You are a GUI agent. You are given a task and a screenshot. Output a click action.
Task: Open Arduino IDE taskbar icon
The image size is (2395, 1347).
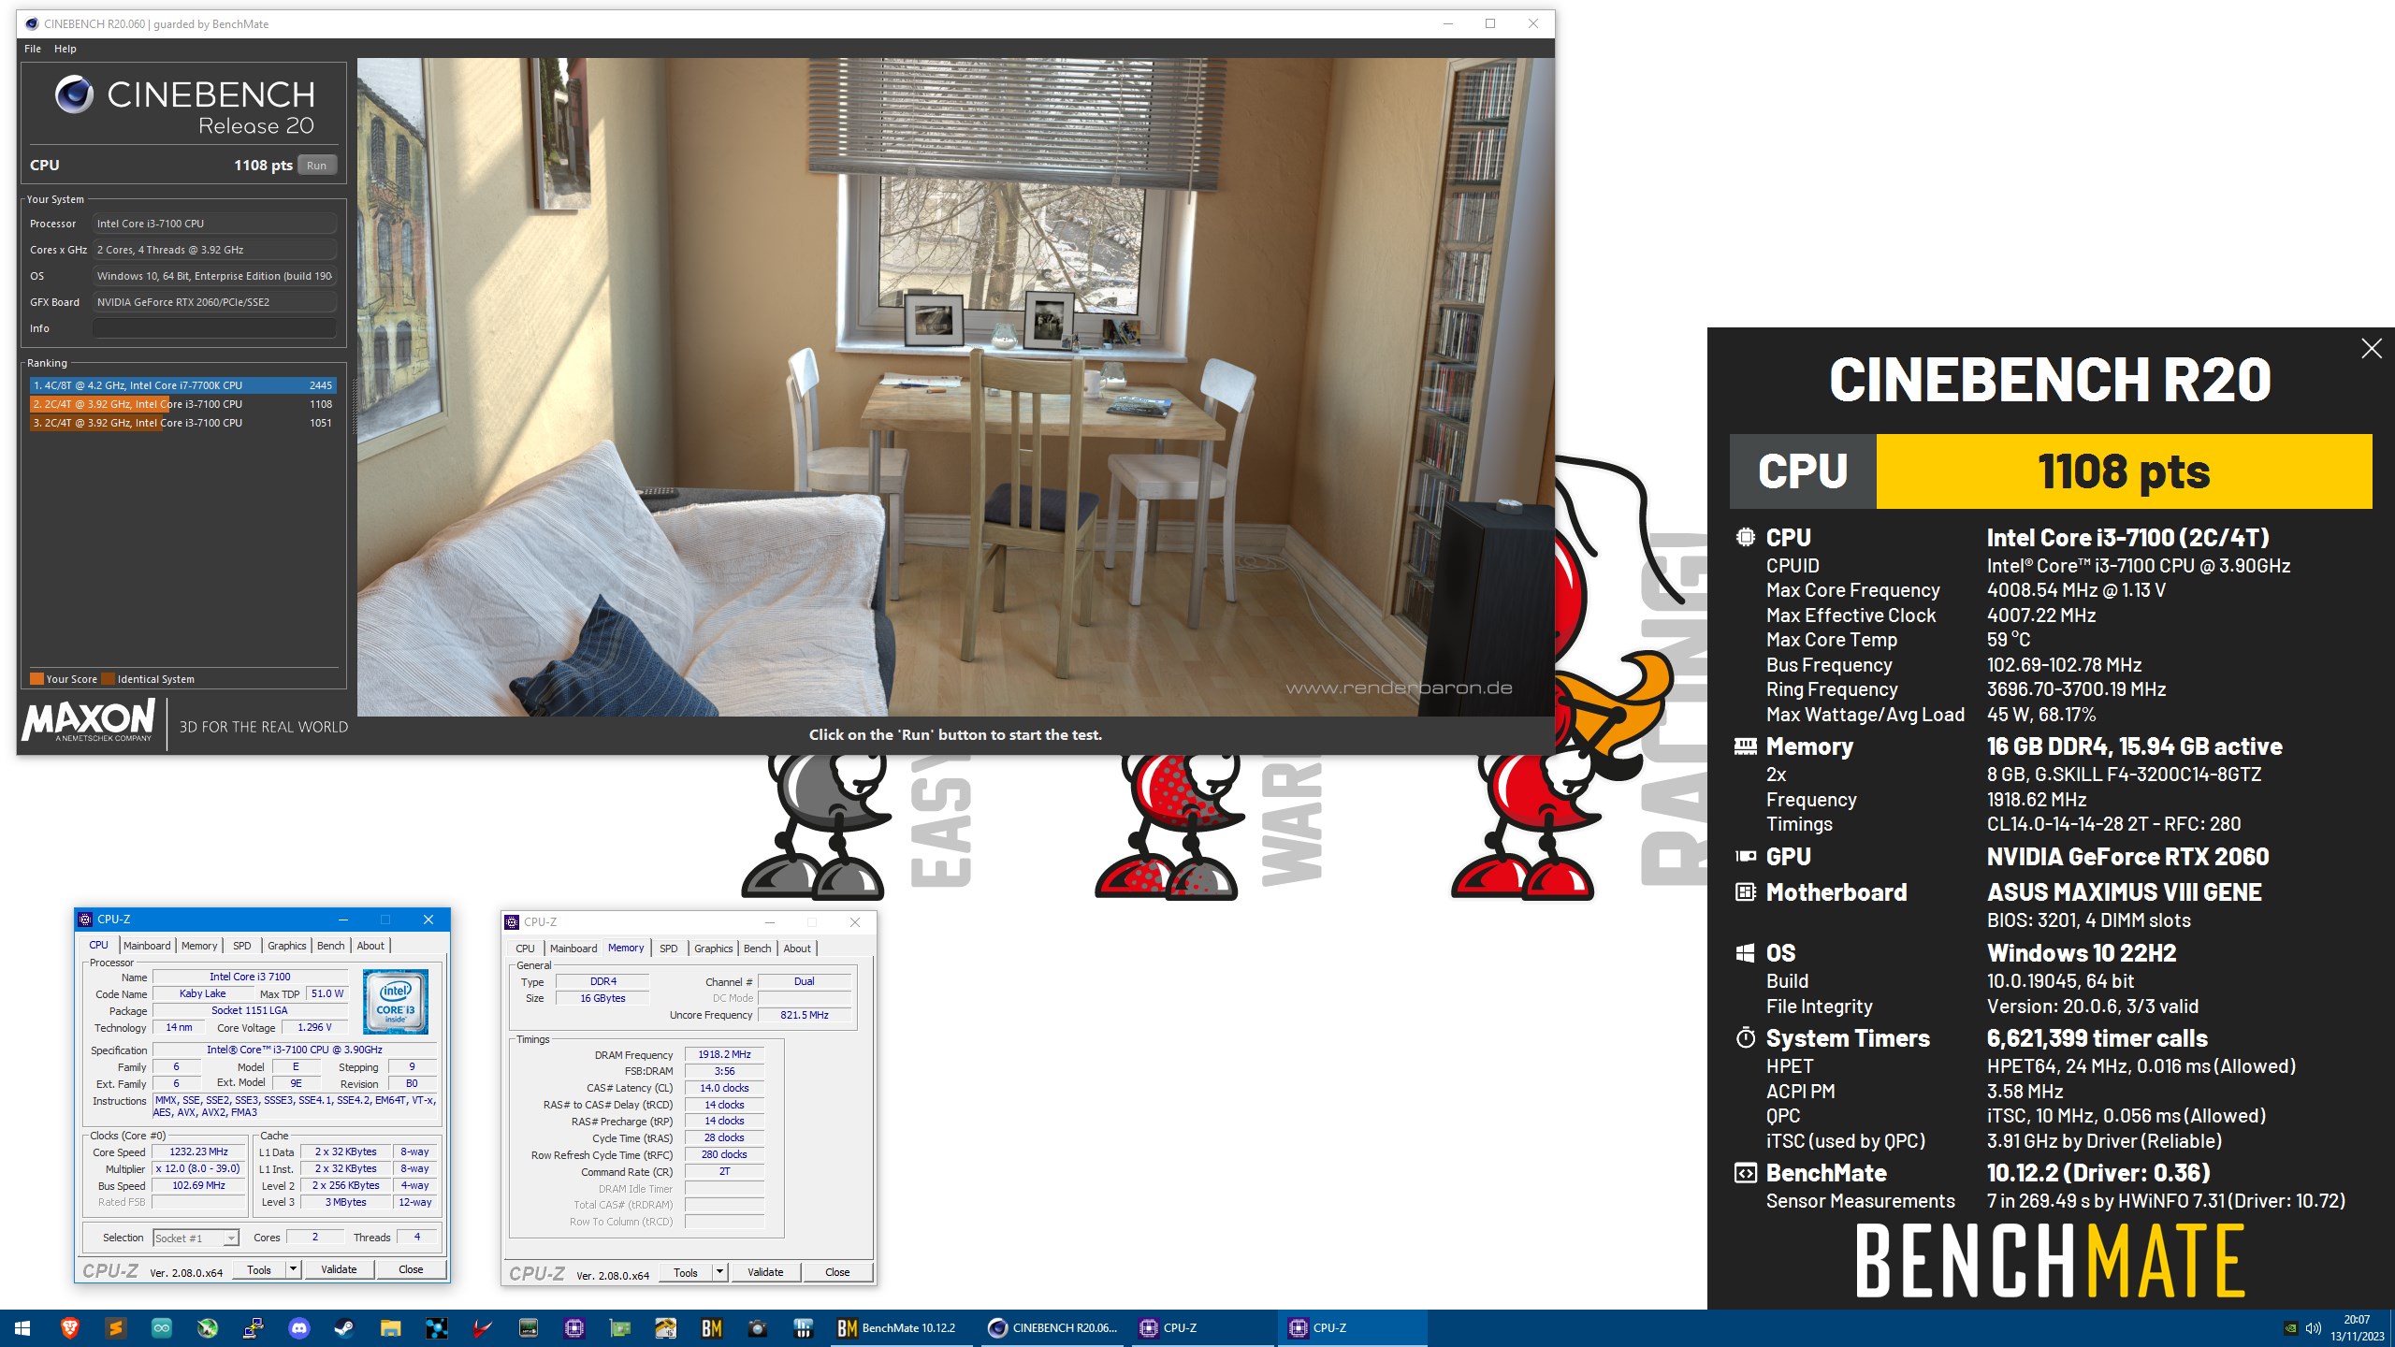(161, 1328)
